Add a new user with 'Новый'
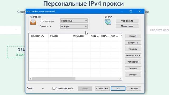This screenshot has height=95, width=169. [133, 36]
